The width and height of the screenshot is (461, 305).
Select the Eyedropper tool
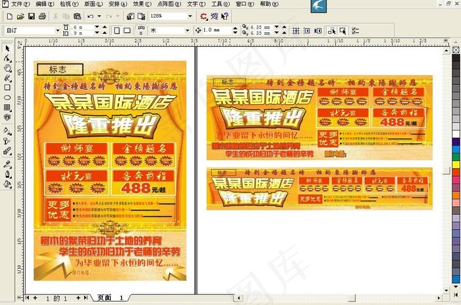point(7,165)
